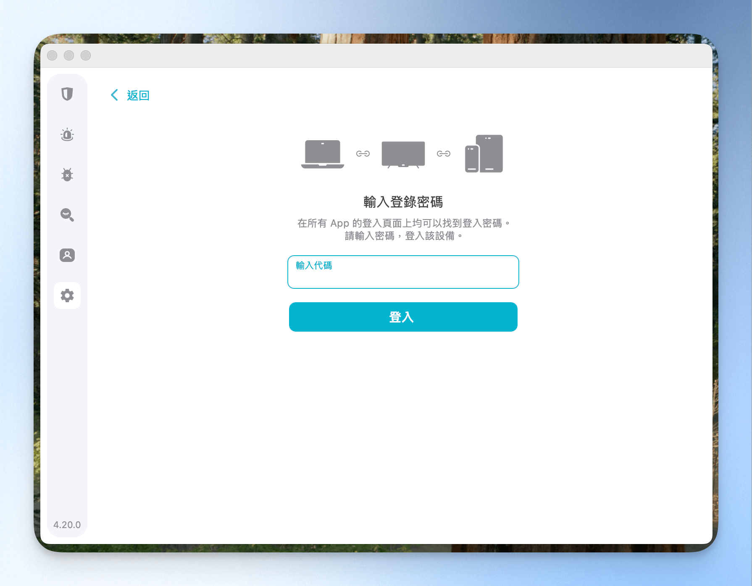Open the shield protection sidebar icon

pos(67,94)
